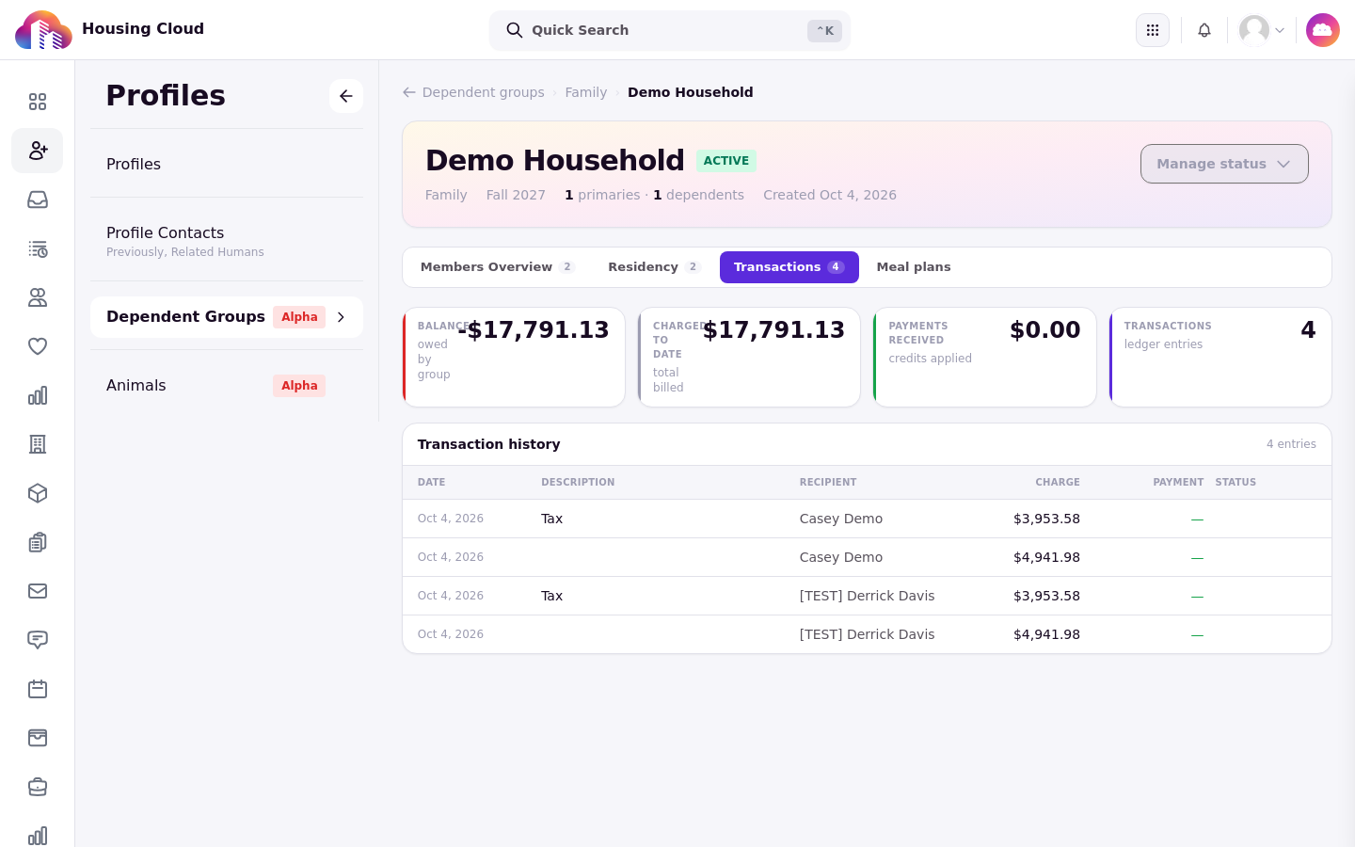
Task: Click Casey Demo's $4,941.98 charge
Action: pos(1046,557)
